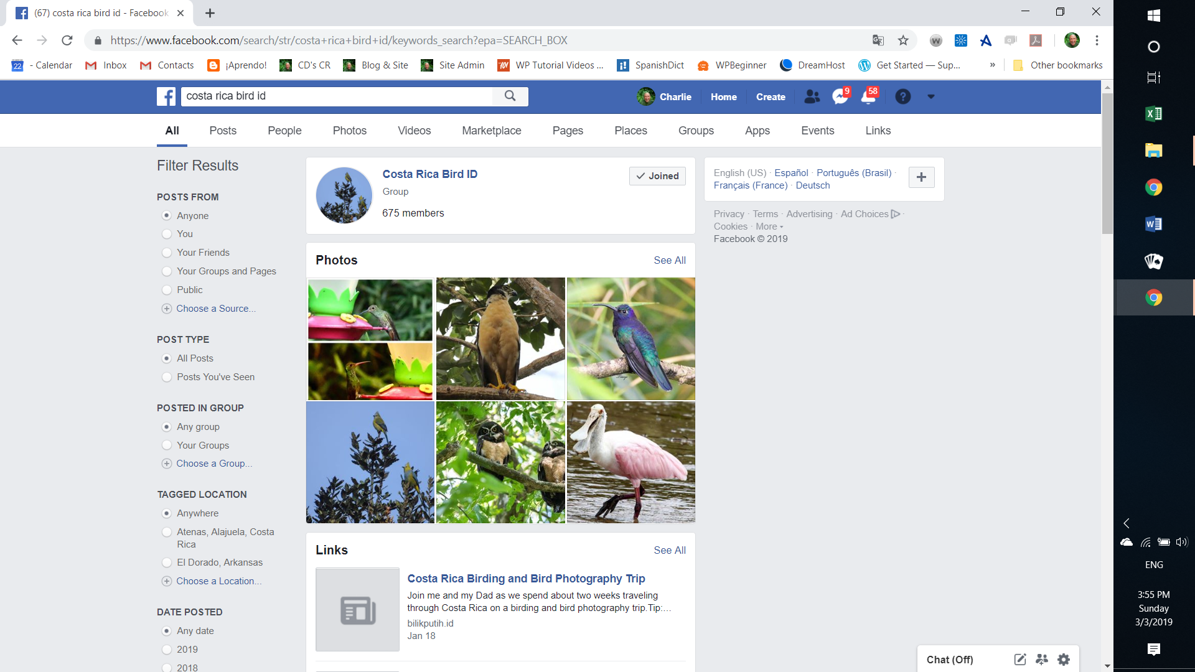Open Excel from Windows taskbar
The image size is (1195, 672).
point(1153,113)
